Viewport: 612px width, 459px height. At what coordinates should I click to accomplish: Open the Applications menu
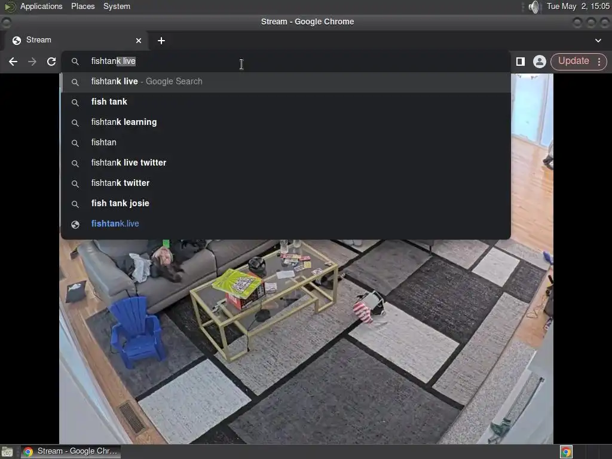coord(41,6)
